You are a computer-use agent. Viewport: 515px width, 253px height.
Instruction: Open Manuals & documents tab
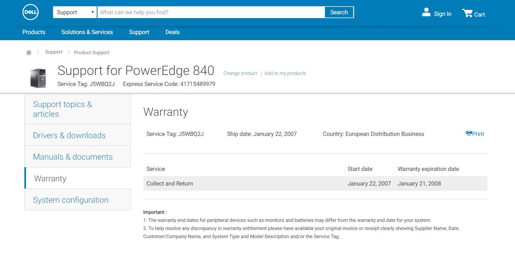pyautogui.click(x=73, y=157)
